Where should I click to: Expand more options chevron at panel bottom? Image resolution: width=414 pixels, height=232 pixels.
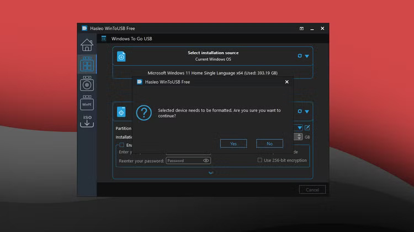pos(211,173)
